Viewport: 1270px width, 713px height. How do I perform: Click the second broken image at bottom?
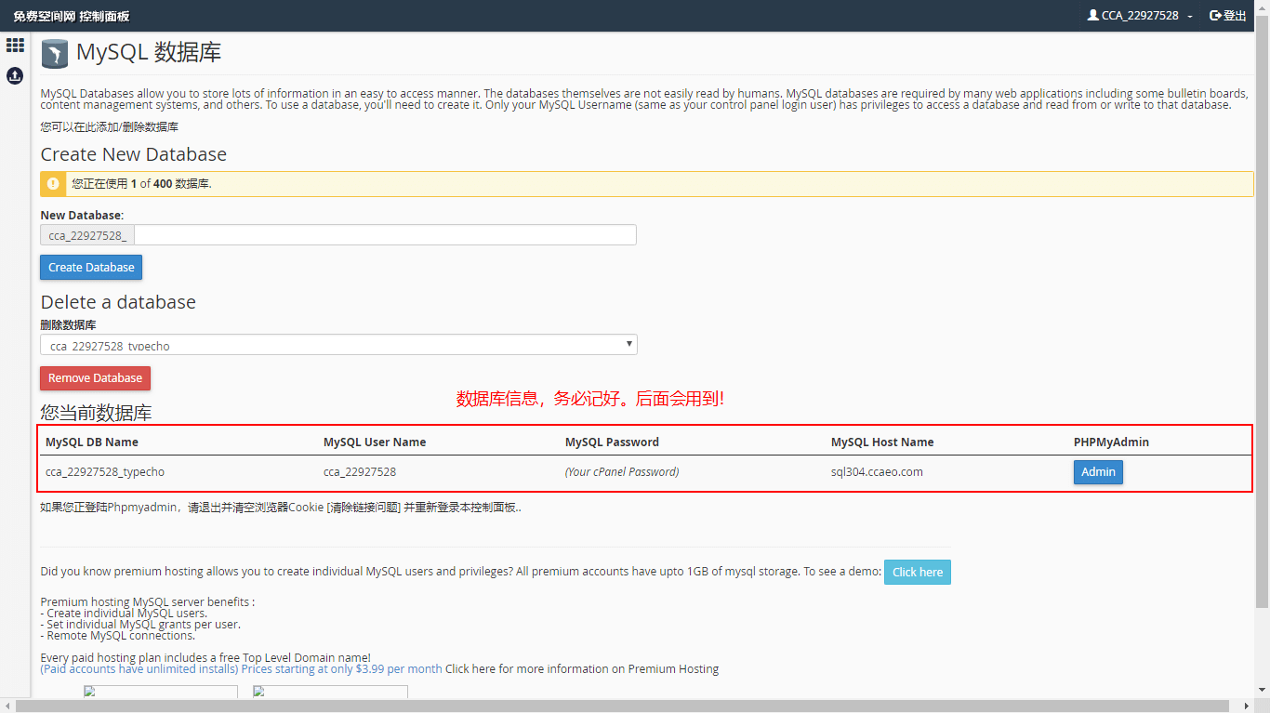tap(330, 691)
